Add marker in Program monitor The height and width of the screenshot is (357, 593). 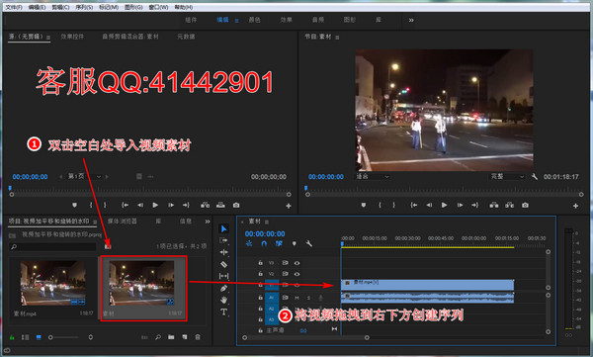pyautogui.click(x=363, y=205)
